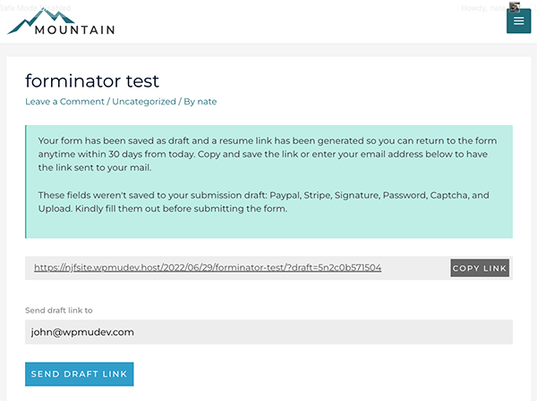Viewport: 537px width, 401px height.
Task: Open the Uncategorized category link
Action: click(x=144, y=102)
